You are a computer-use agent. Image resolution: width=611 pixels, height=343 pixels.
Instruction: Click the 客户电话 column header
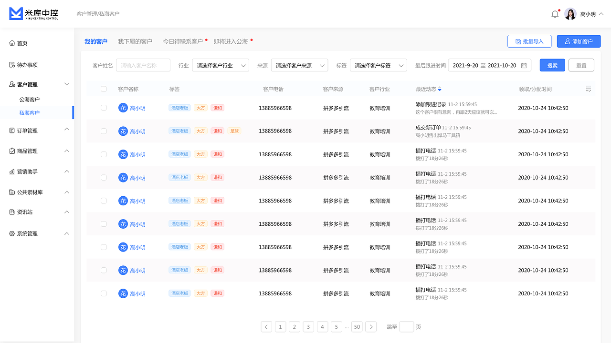273,89
